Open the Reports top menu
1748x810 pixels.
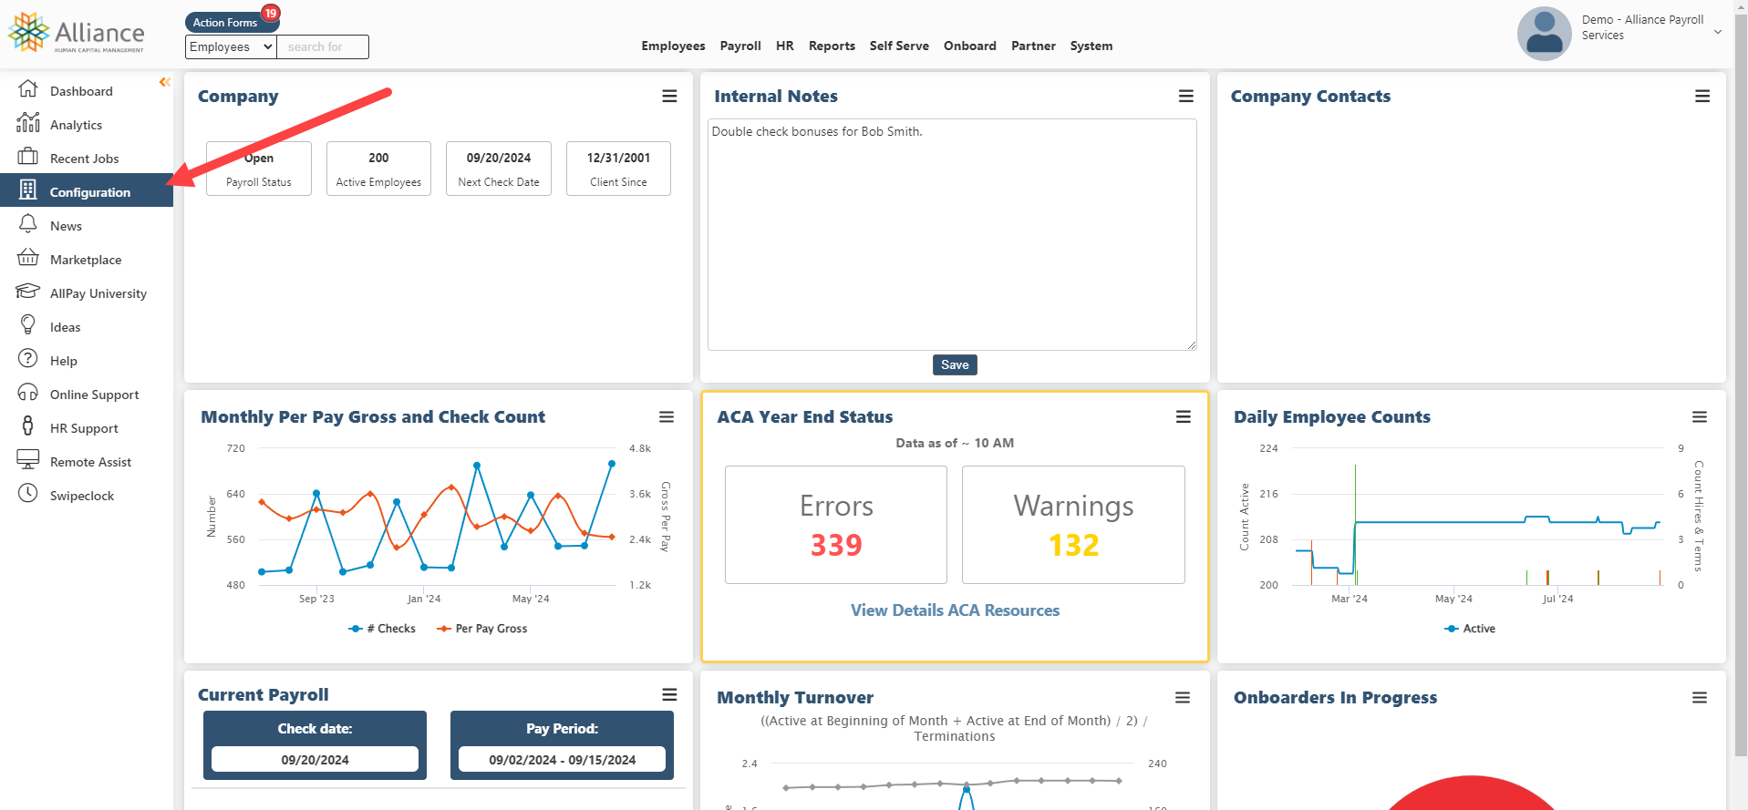(x=832, y=46)
